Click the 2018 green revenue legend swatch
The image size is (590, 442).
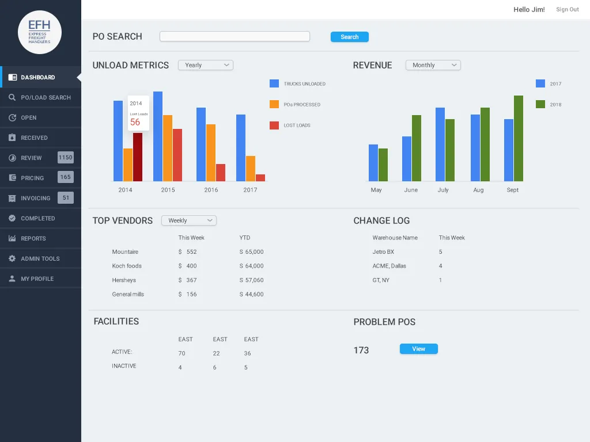click(540, 104)
